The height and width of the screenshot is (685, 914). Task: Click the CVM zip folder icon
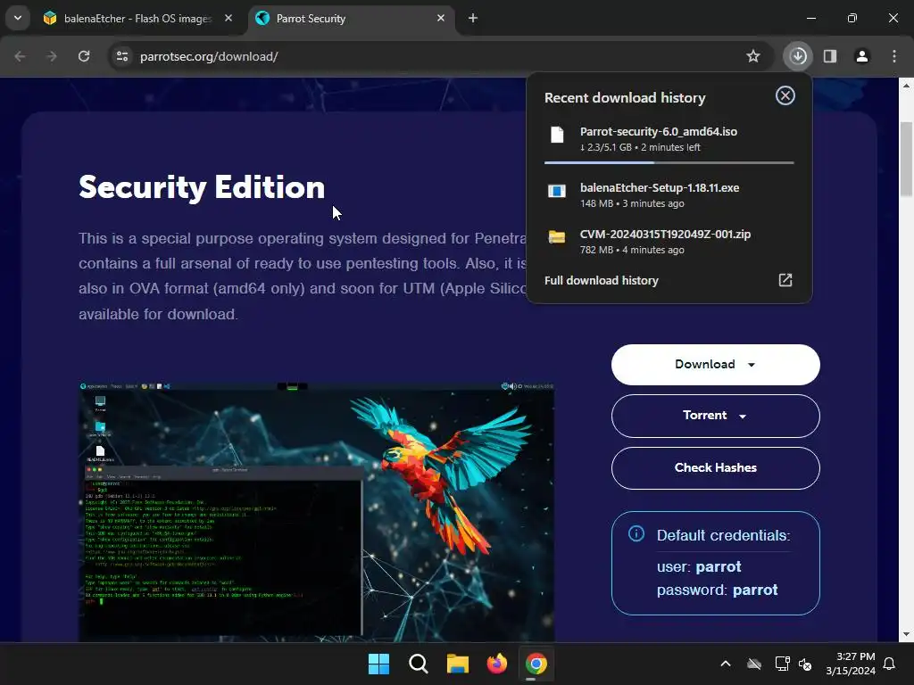pos(557,237)
